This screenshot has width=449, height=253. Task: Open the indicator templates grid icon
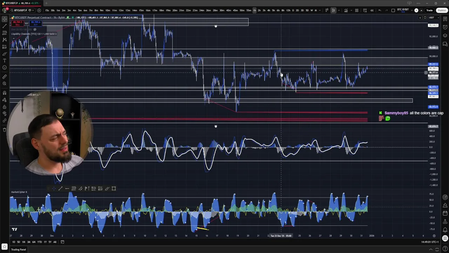(357, 10)
